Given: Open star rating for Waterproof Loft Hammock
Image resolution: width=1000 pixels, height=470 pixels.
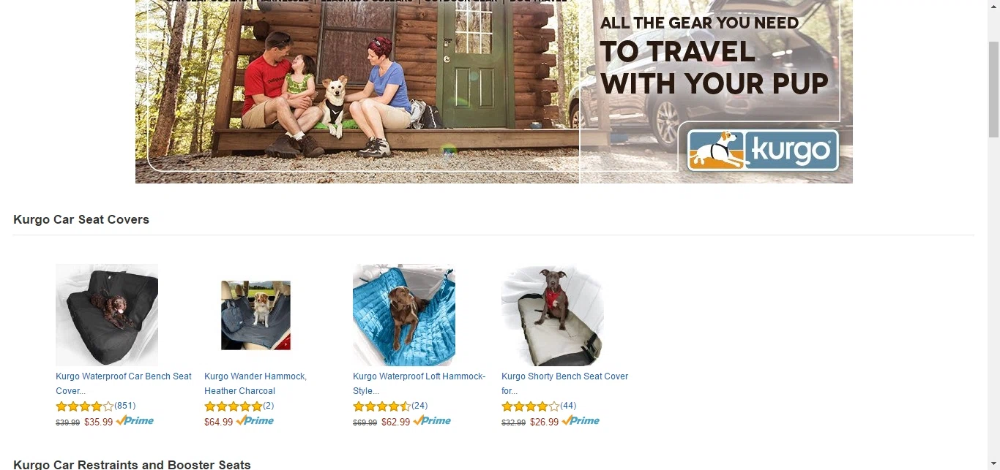Looking at the screenshot, I should click(x=382, y=406).
